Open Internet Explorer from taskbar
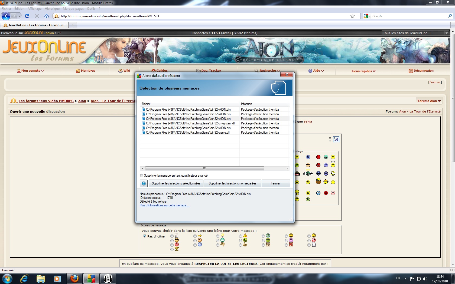Viewport: 455px width, 284px height. point(24,279)
